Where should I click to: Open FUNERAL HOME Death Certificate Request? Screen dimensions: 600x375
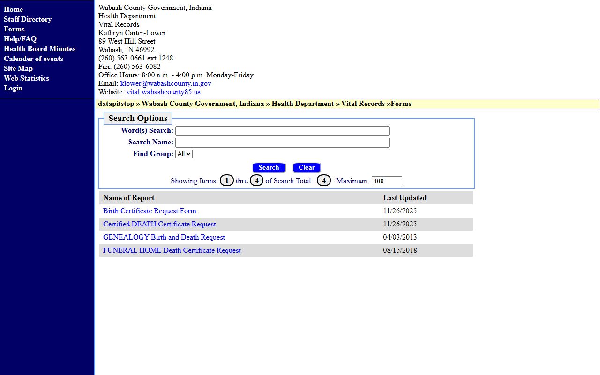point(172,250)
